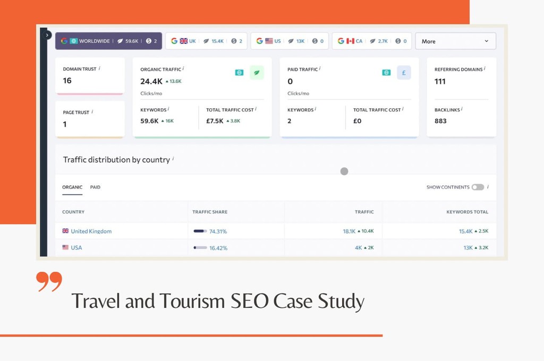Click the 883 backlinks value
Viewport: 544px width, 361px height.
[440, 121]
